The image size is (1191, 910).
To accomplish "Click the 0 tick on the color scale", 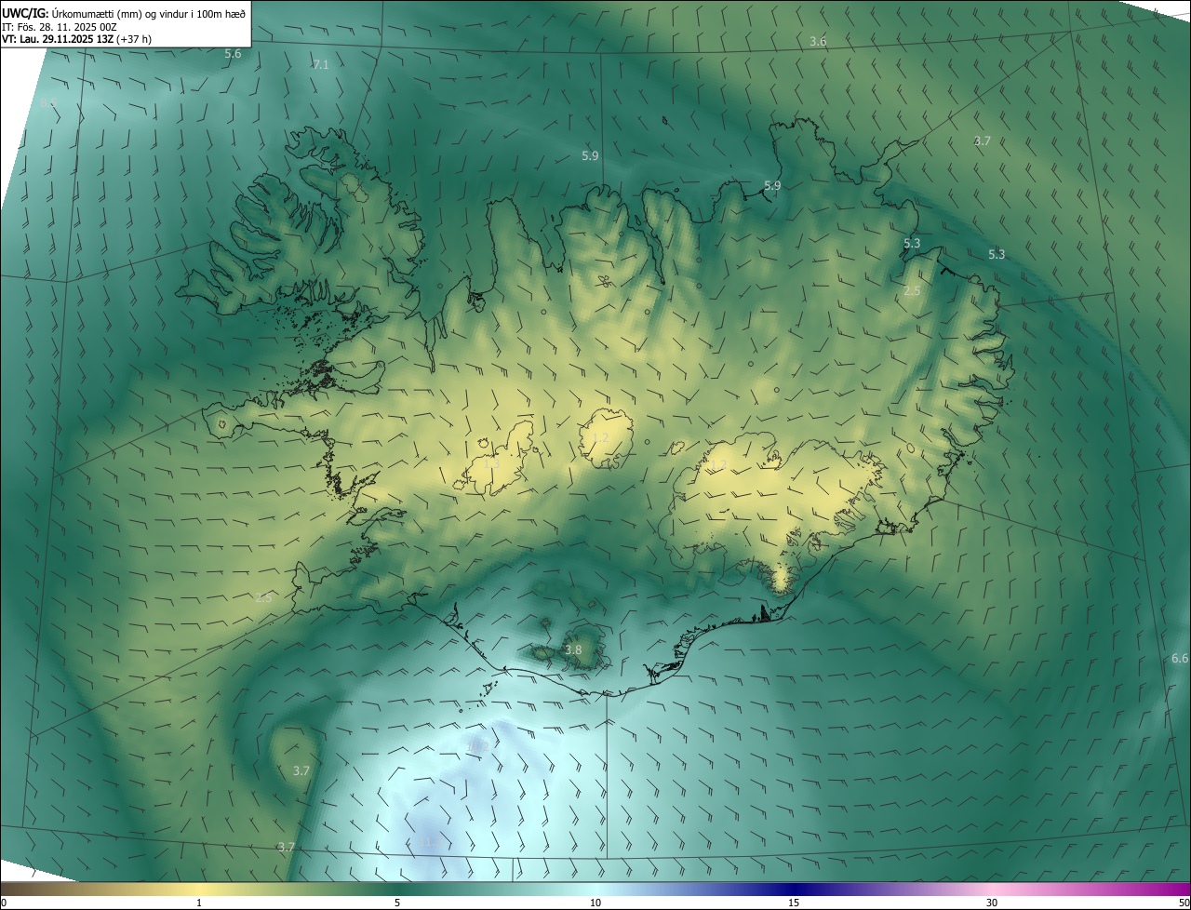I will (x=4, y=903).
